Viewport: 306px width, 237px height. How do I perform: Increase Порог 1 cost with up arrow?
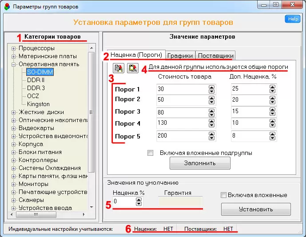pos(211,87)
